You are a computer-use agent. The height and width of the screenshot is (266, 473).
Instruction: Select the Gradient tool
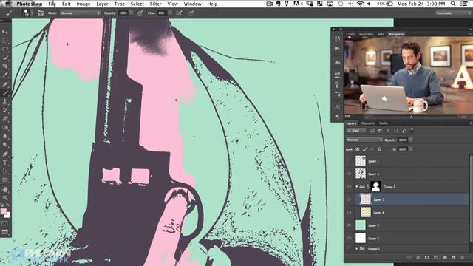click(5, 128)
